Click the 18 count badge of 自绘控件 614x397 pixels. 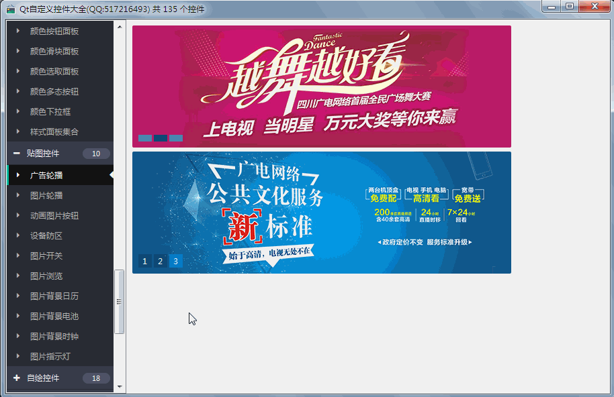pos(96,378)
